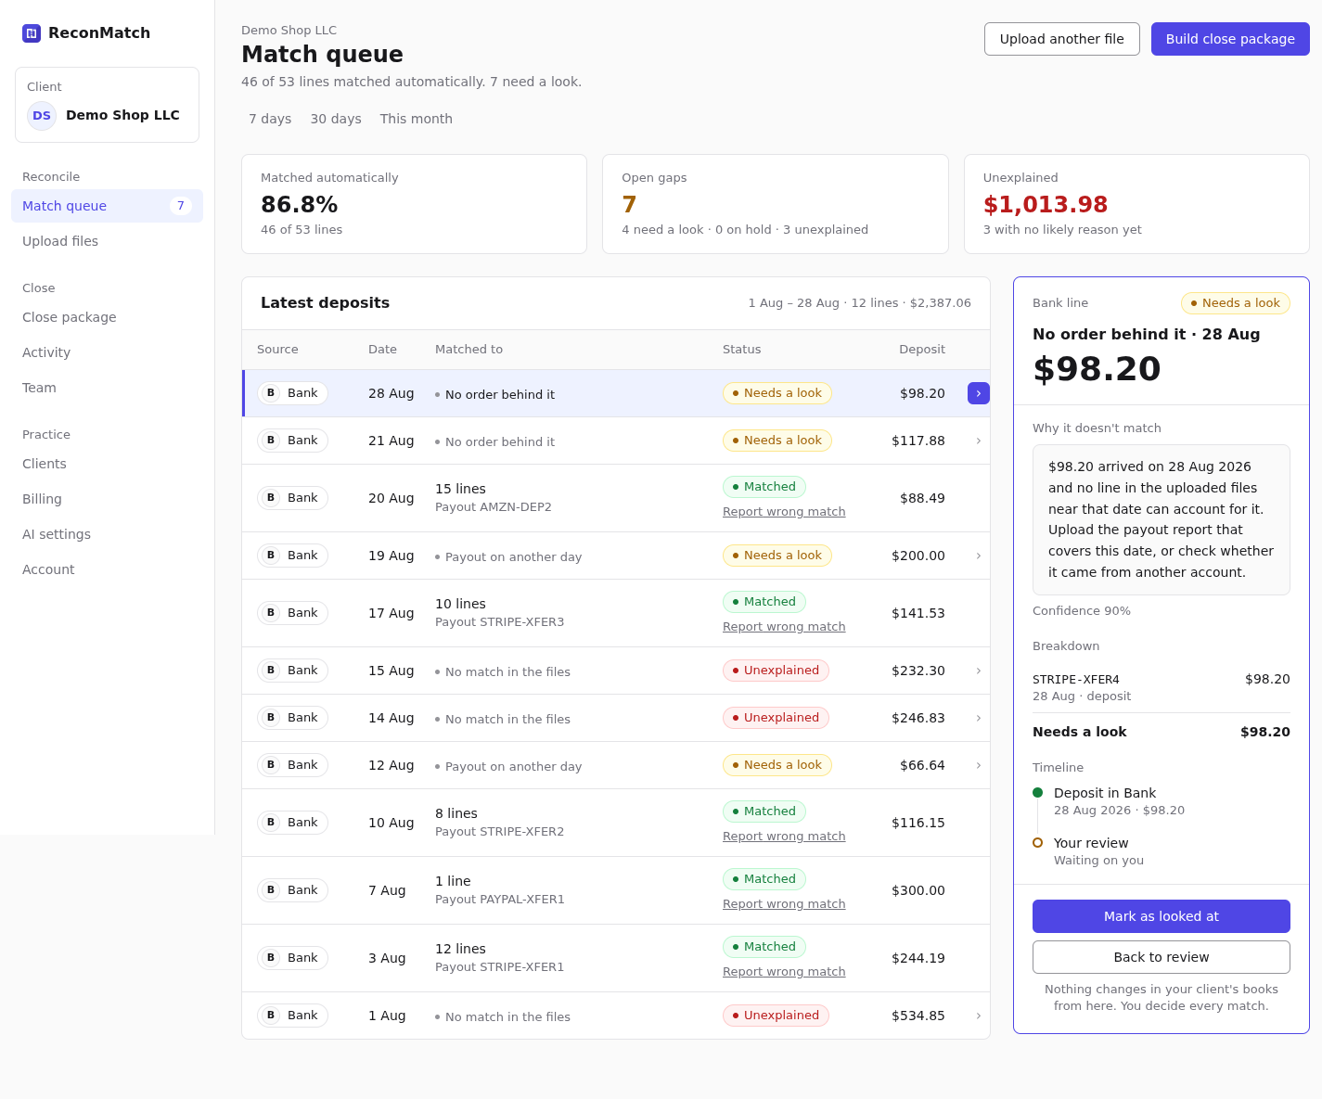This screenshot has width=1322, height=1099.
Task: Navigate to Clients
Action: tap(107, 464)
